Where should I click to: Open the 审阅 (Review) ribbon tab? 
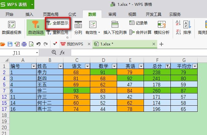[x=112, y=14]
